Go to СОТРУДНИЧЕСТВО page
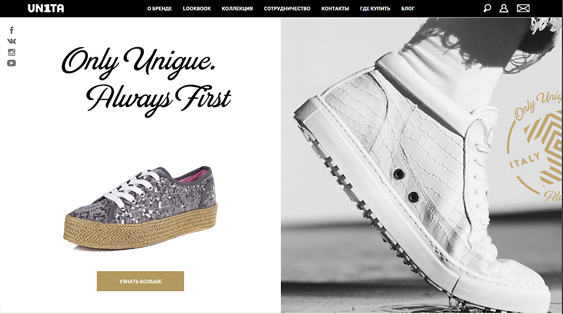Viewport: 563px width, 314px height. coord(287,9)
